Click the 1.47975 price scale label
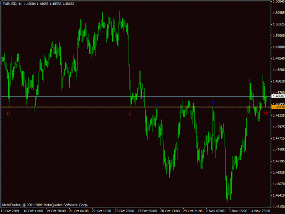Image resolution: width=285 pixels, height=214 pixels. [x=279, y=127]
